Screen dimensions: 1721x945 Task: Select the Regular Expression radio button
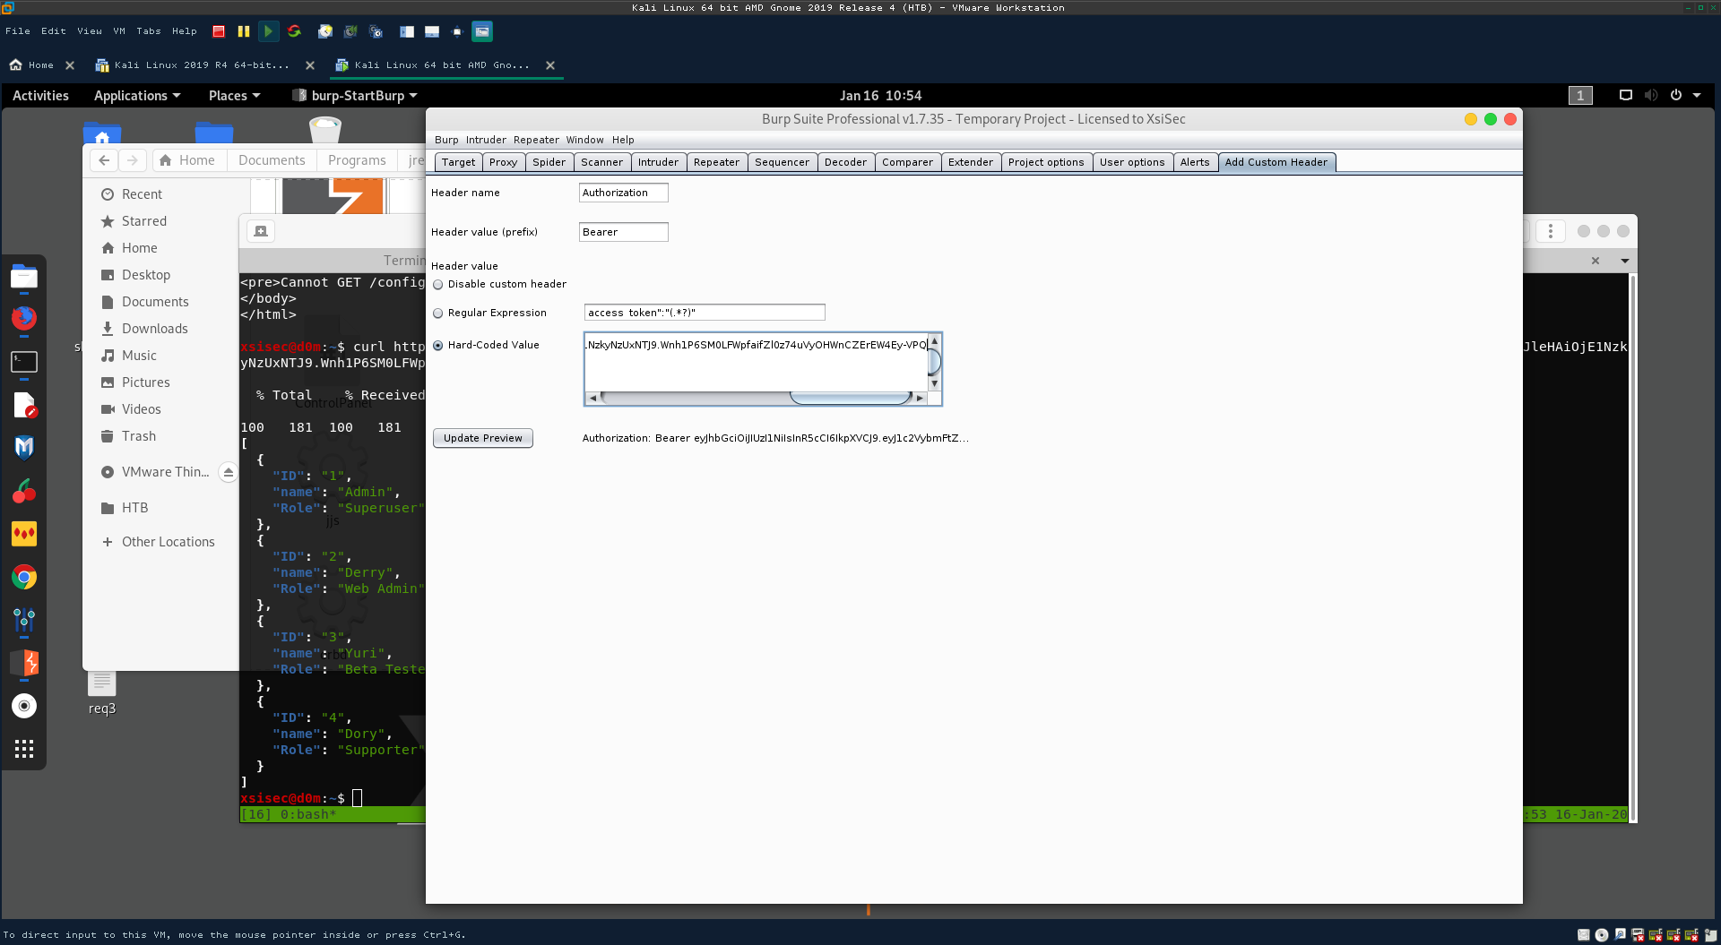pyautogui.click(x=438, y=314)
